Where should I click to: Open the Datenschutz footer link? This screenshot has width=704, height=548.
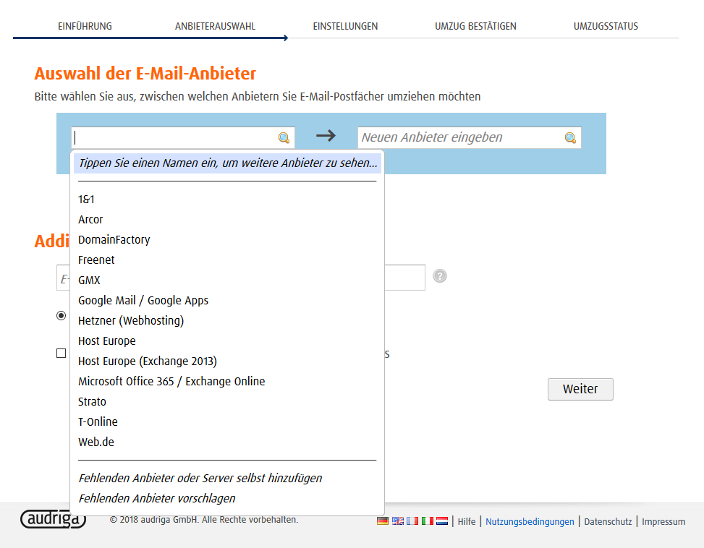(x=608, y=521)
